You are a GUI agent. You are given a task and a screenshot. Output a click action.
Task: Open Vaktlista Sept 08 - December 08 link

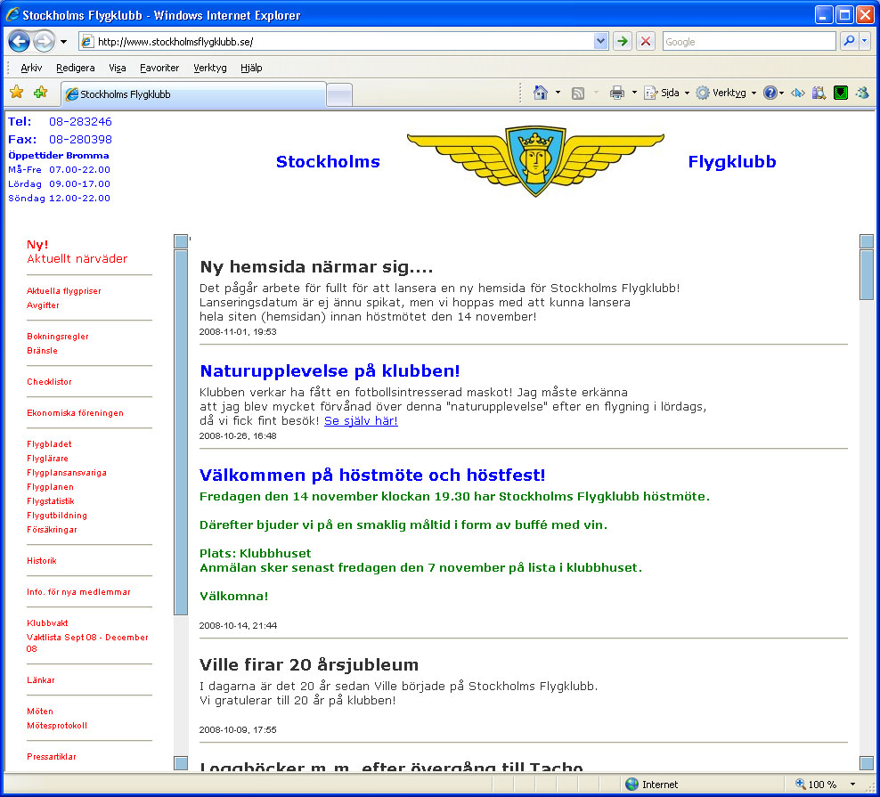tap(87, 643)
